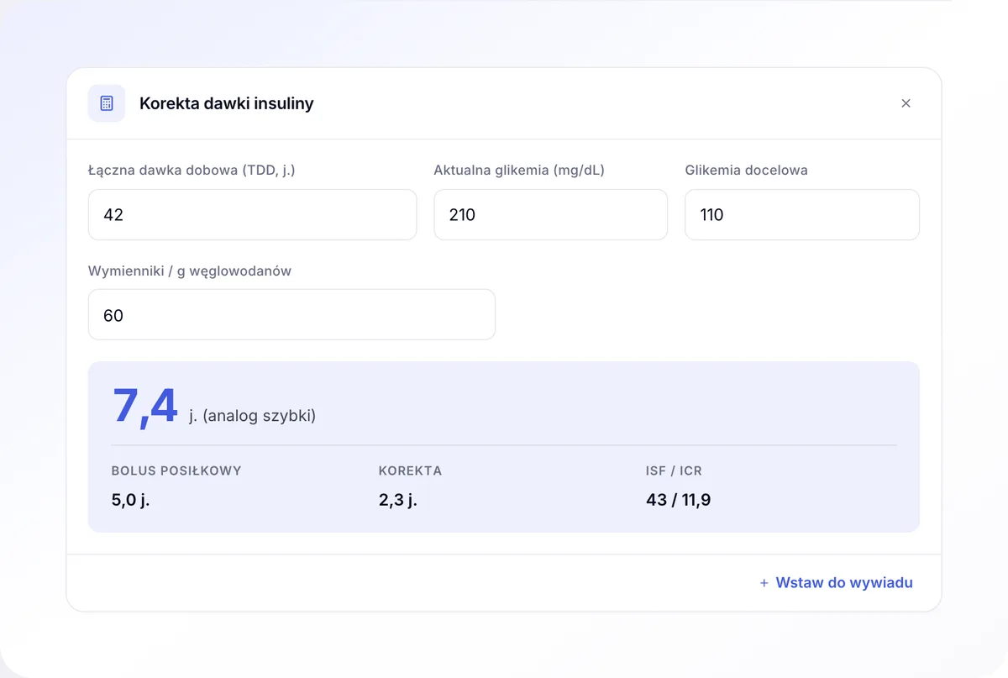Focus the Łączna dawka dobowa field
Image resolution: width=1008 pixels, height=678 pixels.
point(252,214)
